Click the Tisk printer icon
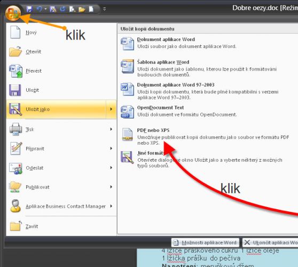The image size is (298, 267). point(16,129)
